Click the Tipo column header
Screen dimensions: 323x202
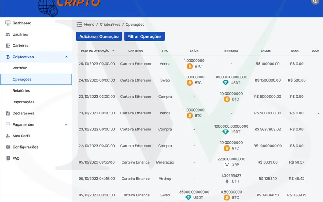[x=165, y=51]
